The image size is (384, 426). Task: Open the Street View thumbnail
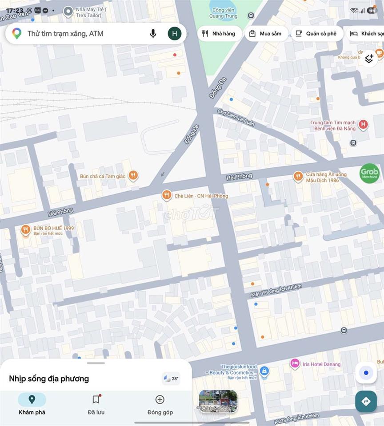pos(218,401)
